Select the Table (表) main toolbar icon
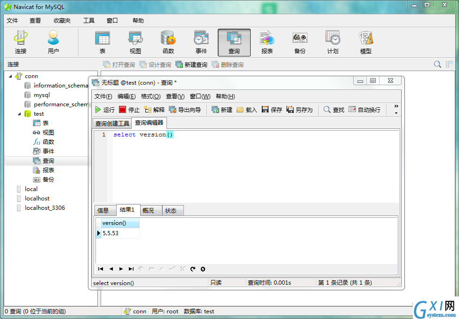This screenshot has height=319, width=459. (x=103, y=42)
